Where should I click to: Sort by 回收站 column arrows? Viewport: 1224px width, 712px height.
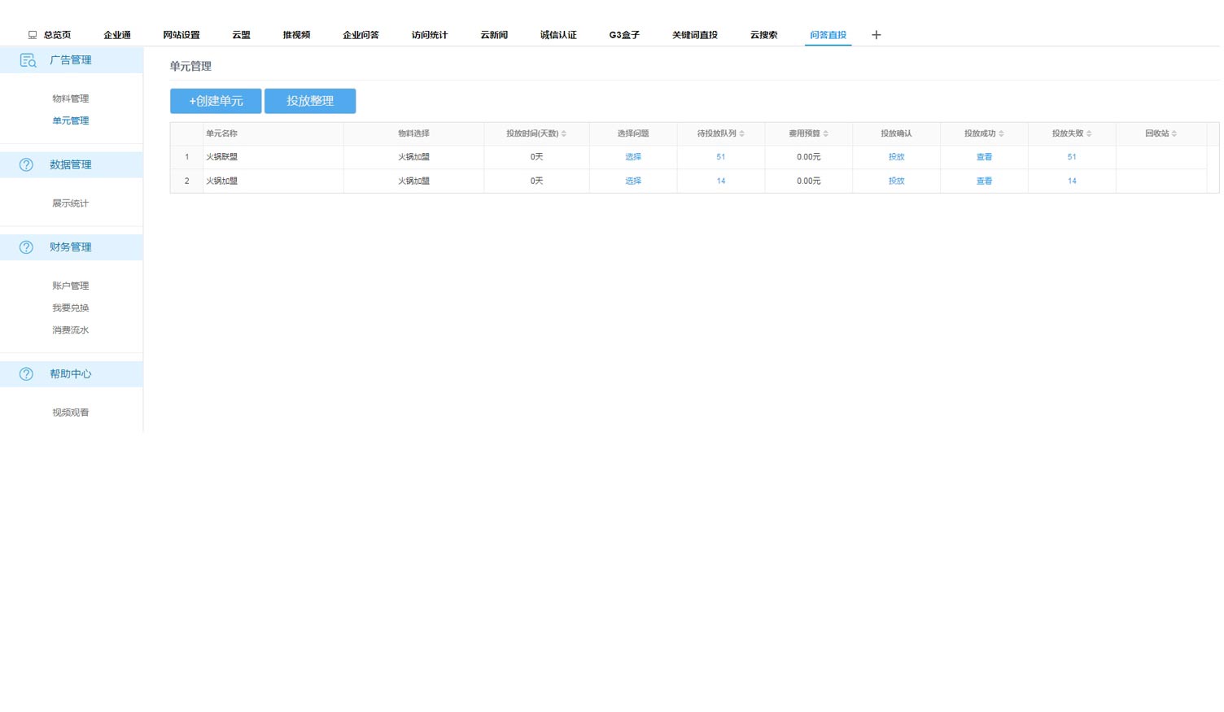coord(1174,133)
